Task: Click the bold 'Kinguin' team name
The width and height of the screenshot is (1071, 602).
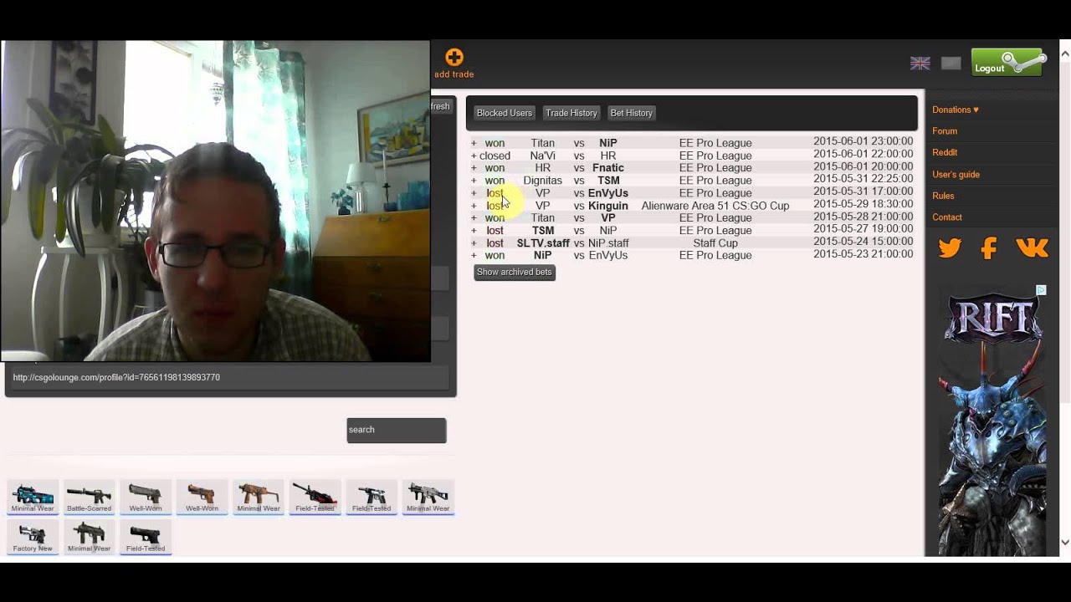Action: click(x=608, y=206)
